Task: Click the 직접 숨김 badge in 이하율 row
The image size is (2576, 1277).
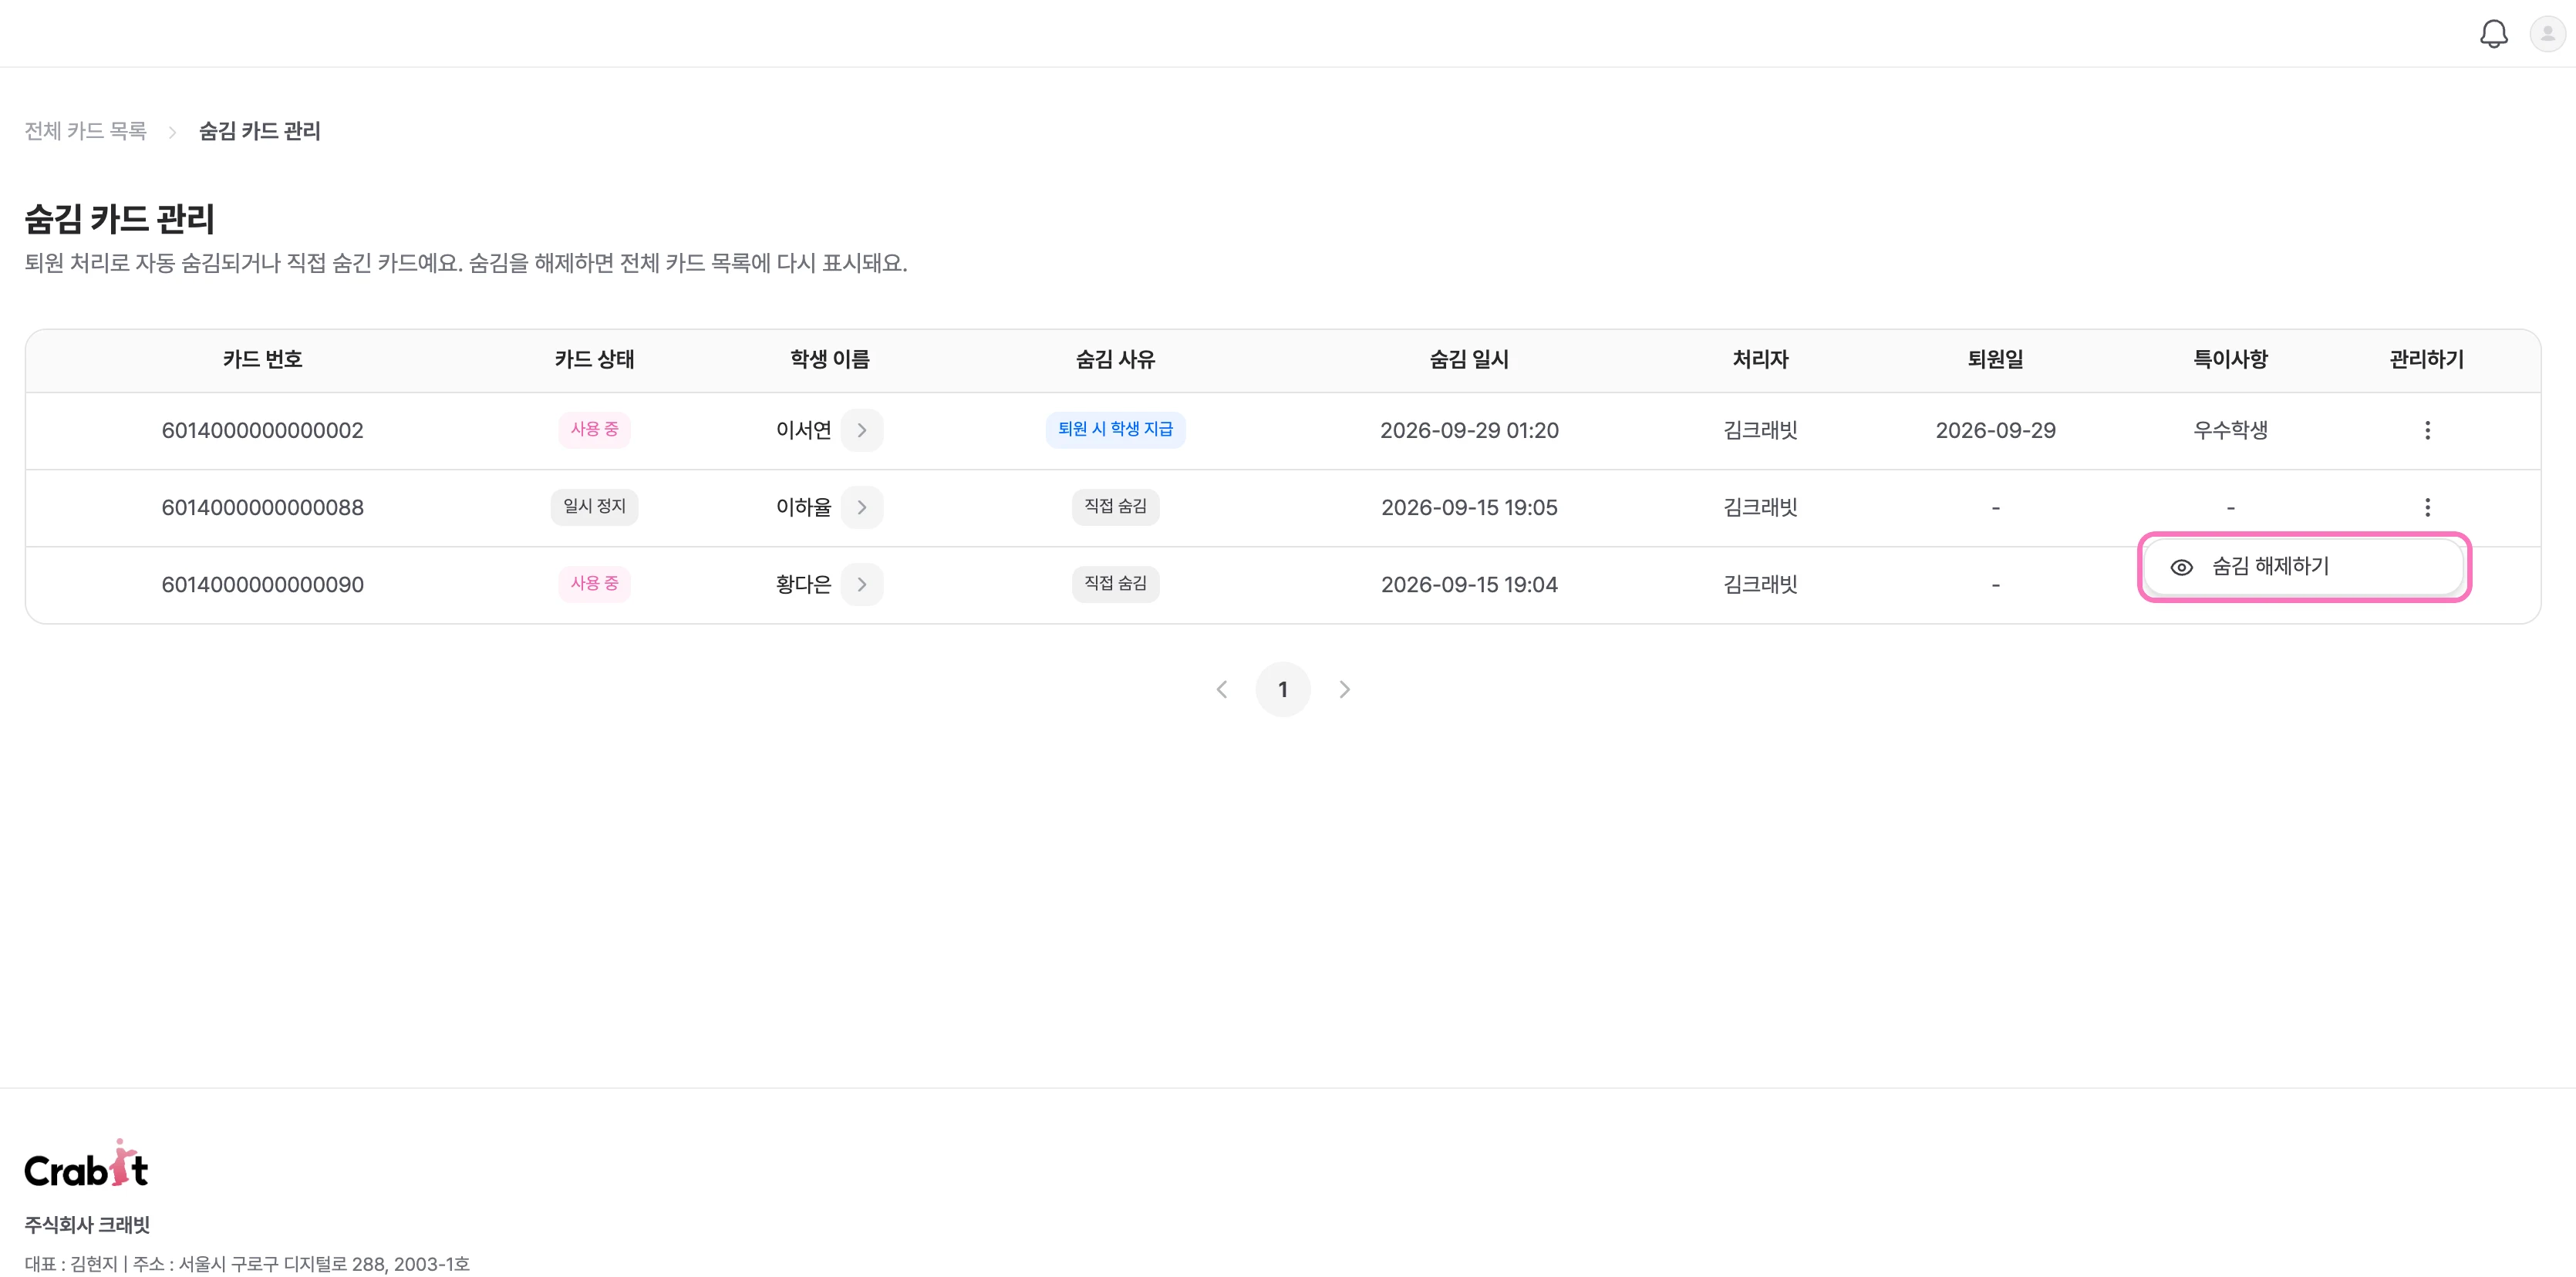Action: [1115, 506]
